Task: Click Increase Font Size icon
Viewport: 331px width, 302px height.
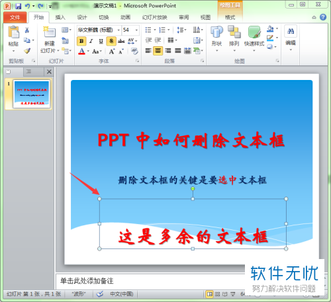Action: tap(112, 52)
